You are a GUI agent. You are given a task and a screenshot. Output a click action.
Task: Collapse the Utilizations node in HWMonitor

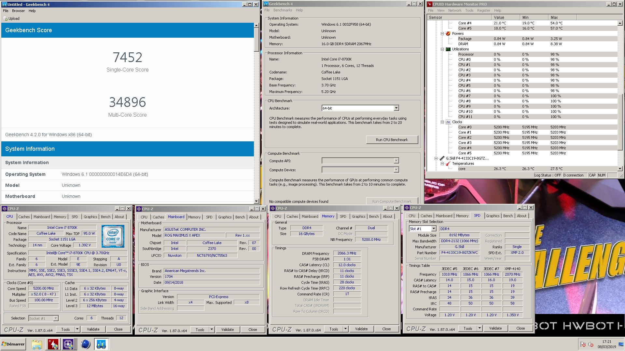(442, 49)
